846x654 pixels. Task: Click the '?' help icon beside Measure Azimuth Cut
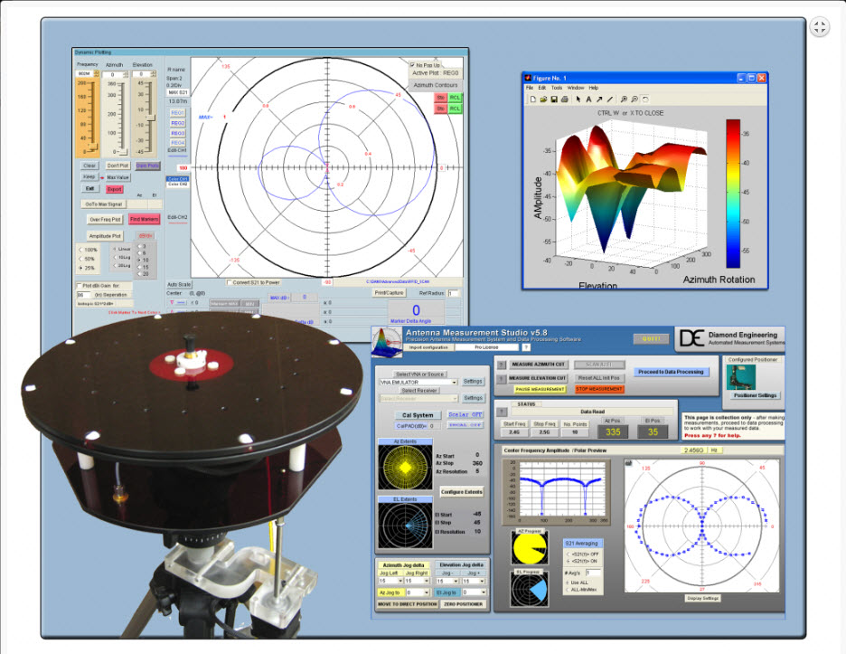[x=502, y=365]
